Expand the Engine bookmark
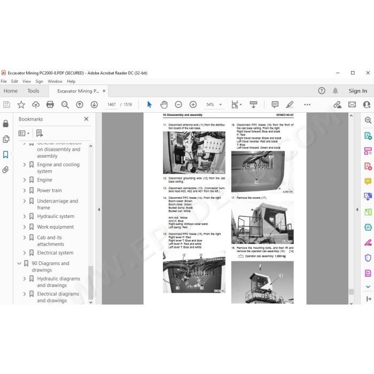 (25, 180)
